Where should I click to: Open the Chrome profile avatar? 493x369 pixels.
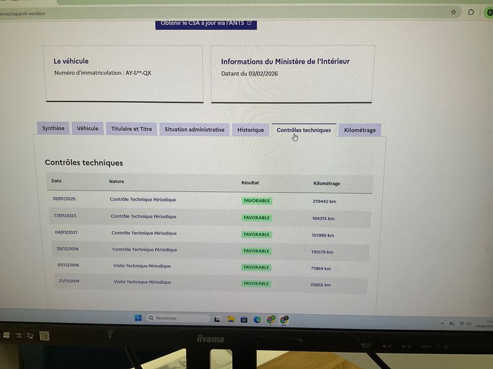tap(489, 12)
